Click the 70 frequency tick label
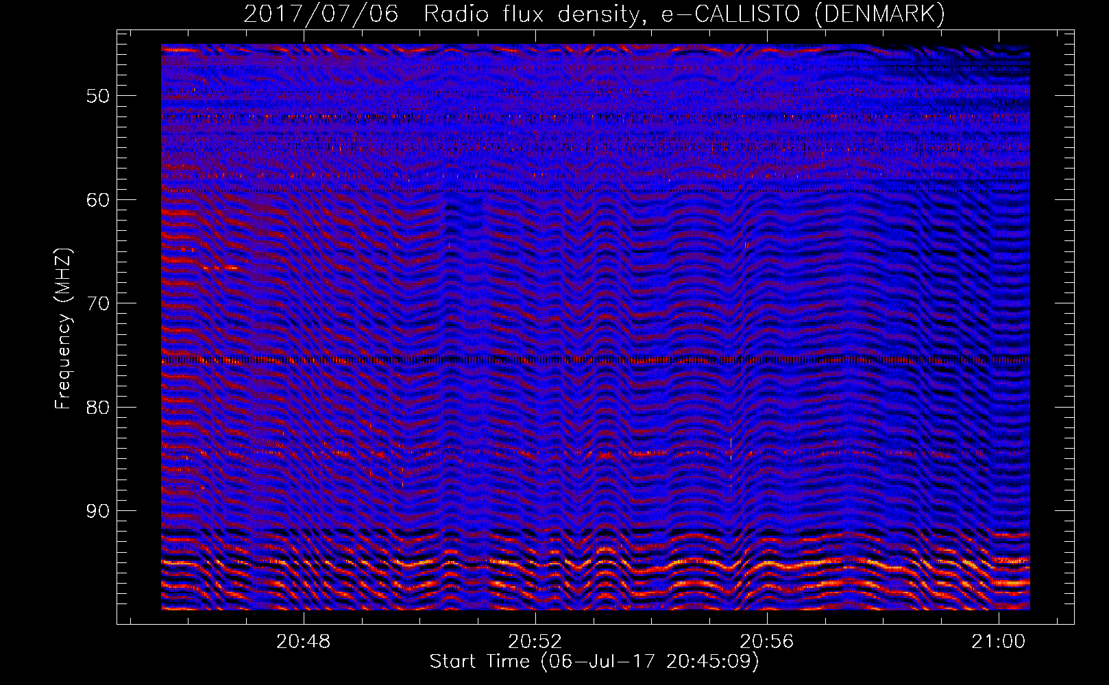This screenshot has height=685, width=1109. (x=98, y=303)
